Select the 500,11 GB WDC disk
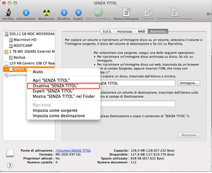Viewport: 212px width, 173px height. pyautogui.click(x=29, y=34)
